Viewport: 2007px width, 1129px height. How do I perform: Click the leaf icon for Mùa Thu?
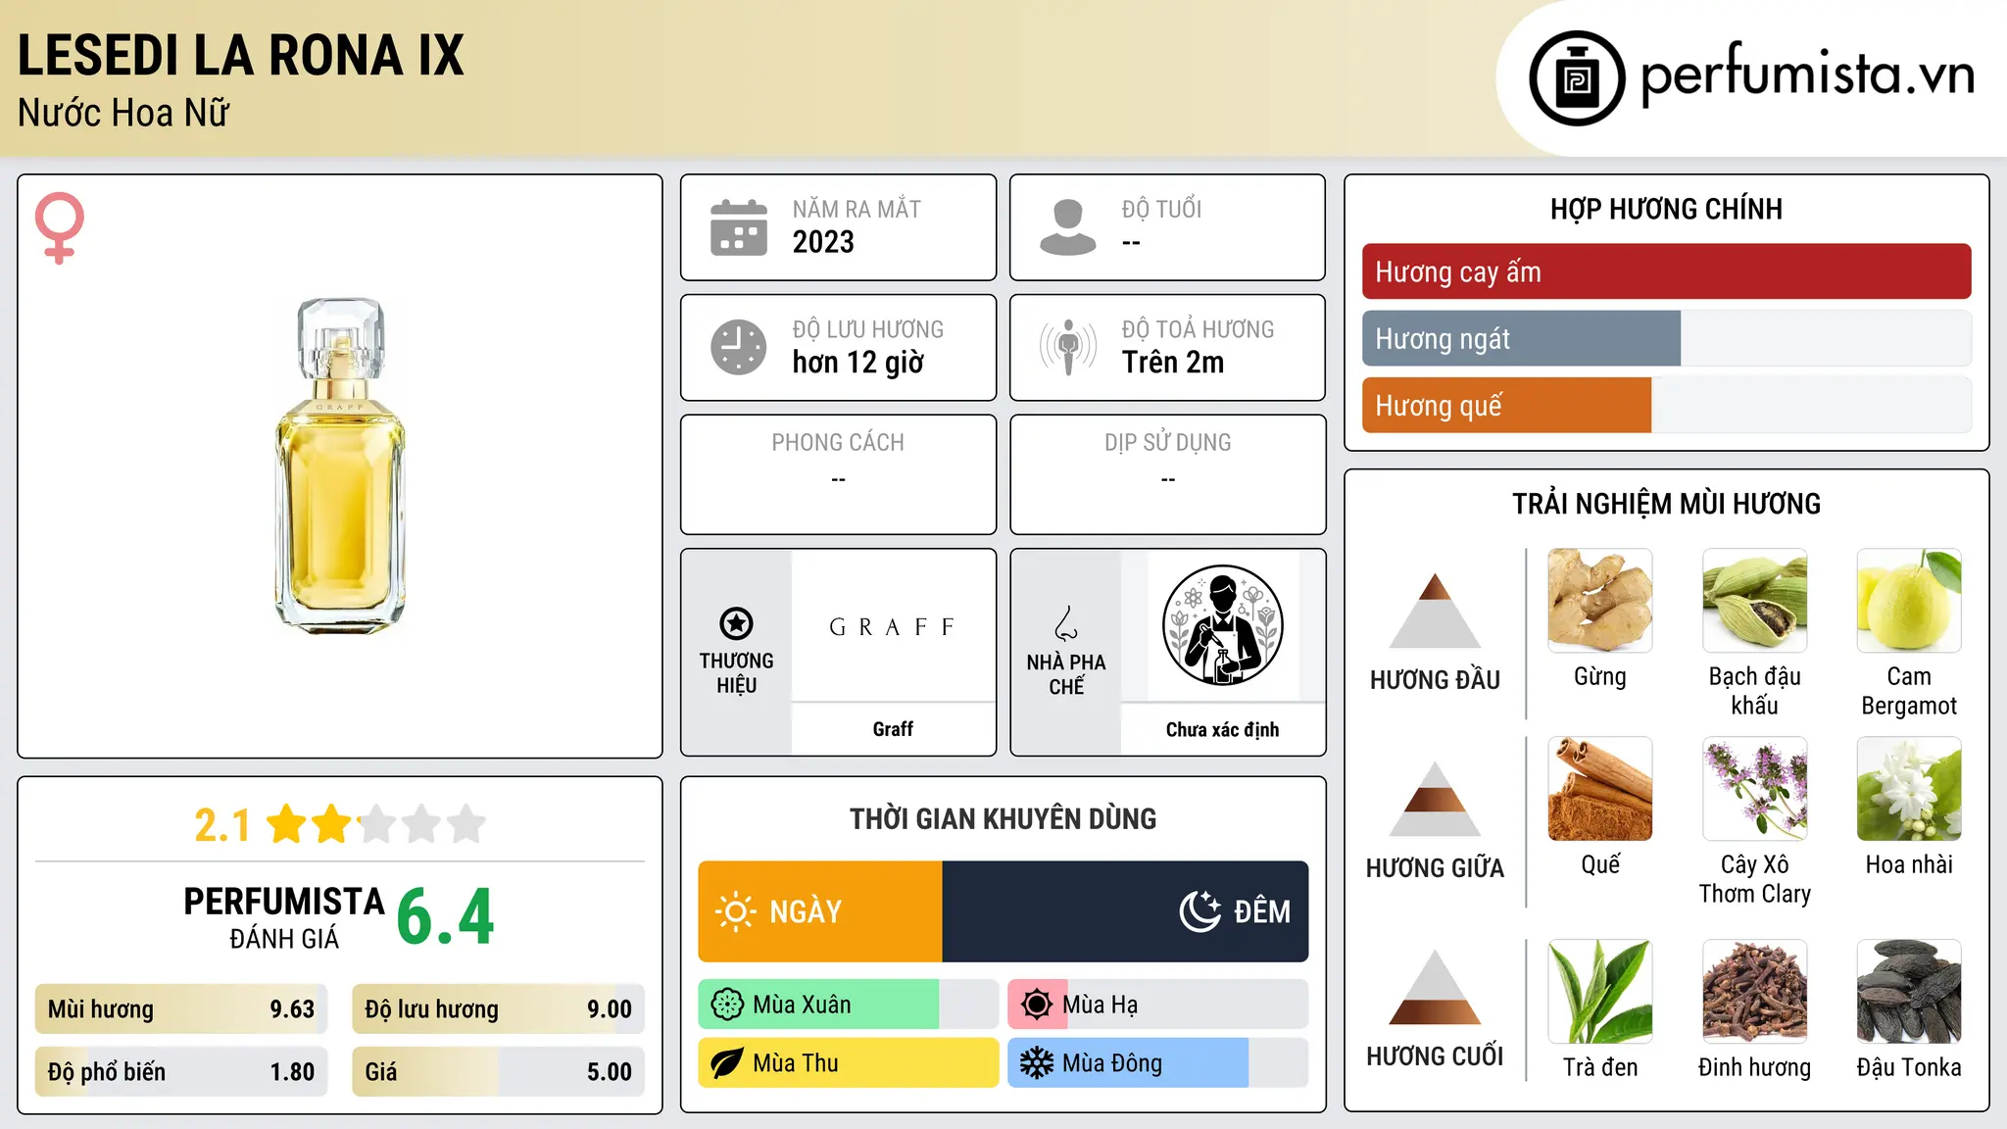coord(727,1063)
